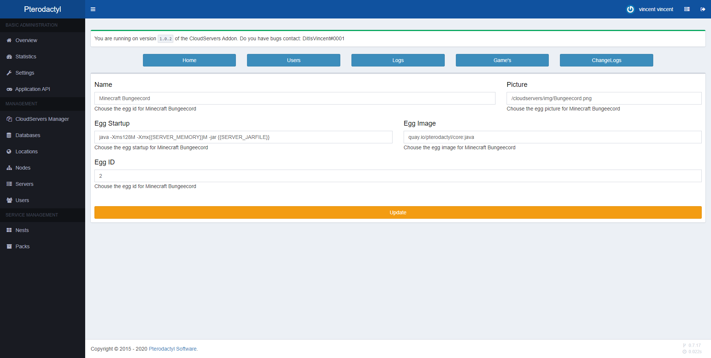This screenshot has height=358, width=711.
Task: Focus the Egg ID input field
Action: point(398,176)
